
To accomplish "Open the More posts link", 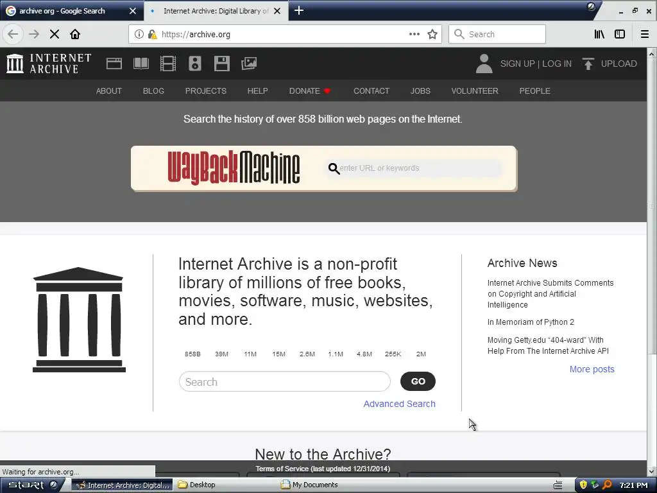I will pyautogui.click(x=592, y=369).
